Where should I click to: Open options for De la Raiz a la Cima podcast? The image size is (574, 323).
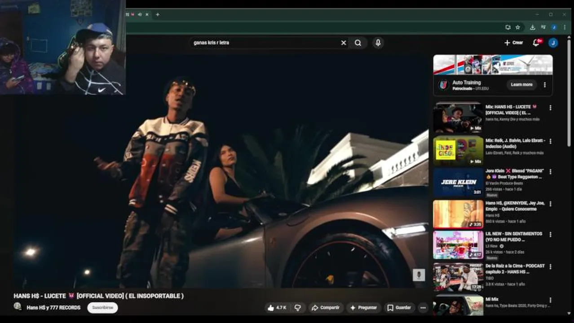click(x=550, y=266)
